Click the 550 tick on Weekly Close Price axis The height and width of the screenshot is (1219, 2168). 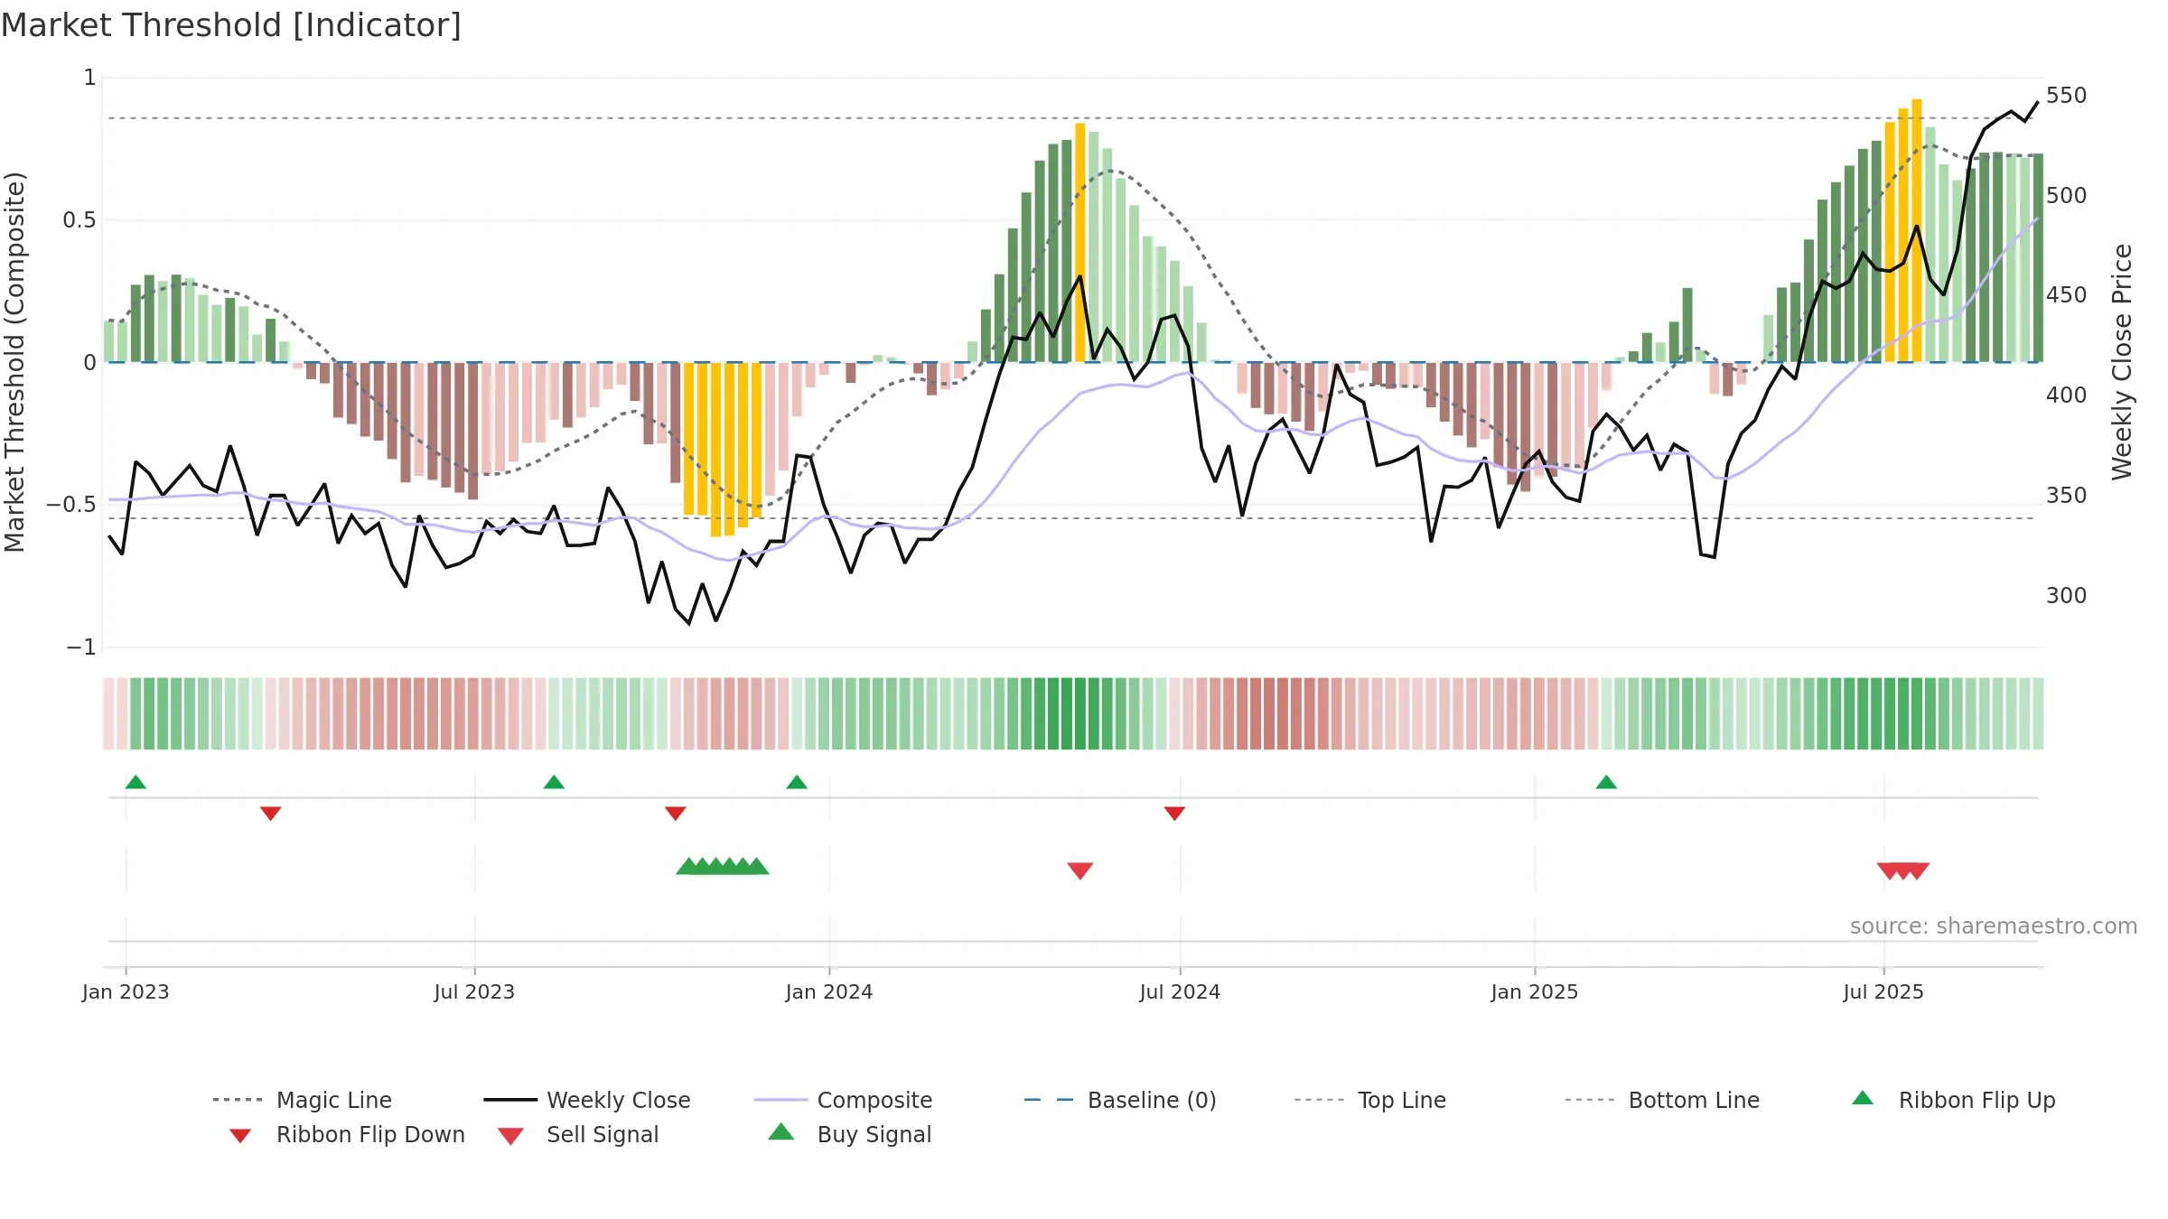tap(2067, 96)
